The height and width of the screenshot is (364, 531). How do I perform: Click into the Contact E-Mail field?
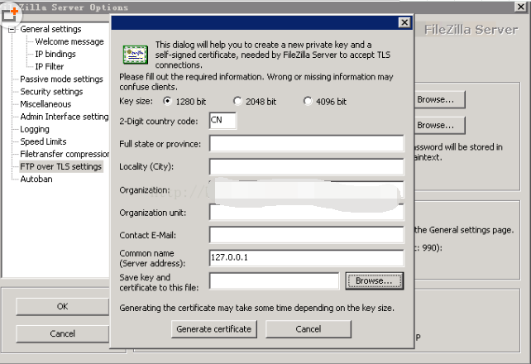[x=306, y=235]
